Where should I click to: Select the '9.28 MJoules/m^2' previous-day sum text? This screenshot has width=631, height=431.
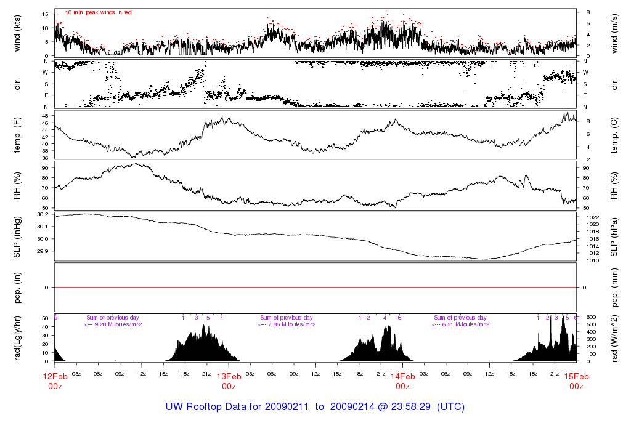click(118, 324)
